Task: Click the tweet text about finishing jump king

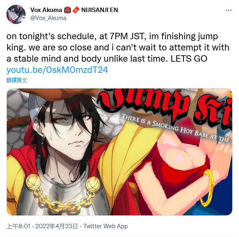Action: pyautogui.click(x=118, y=48)
